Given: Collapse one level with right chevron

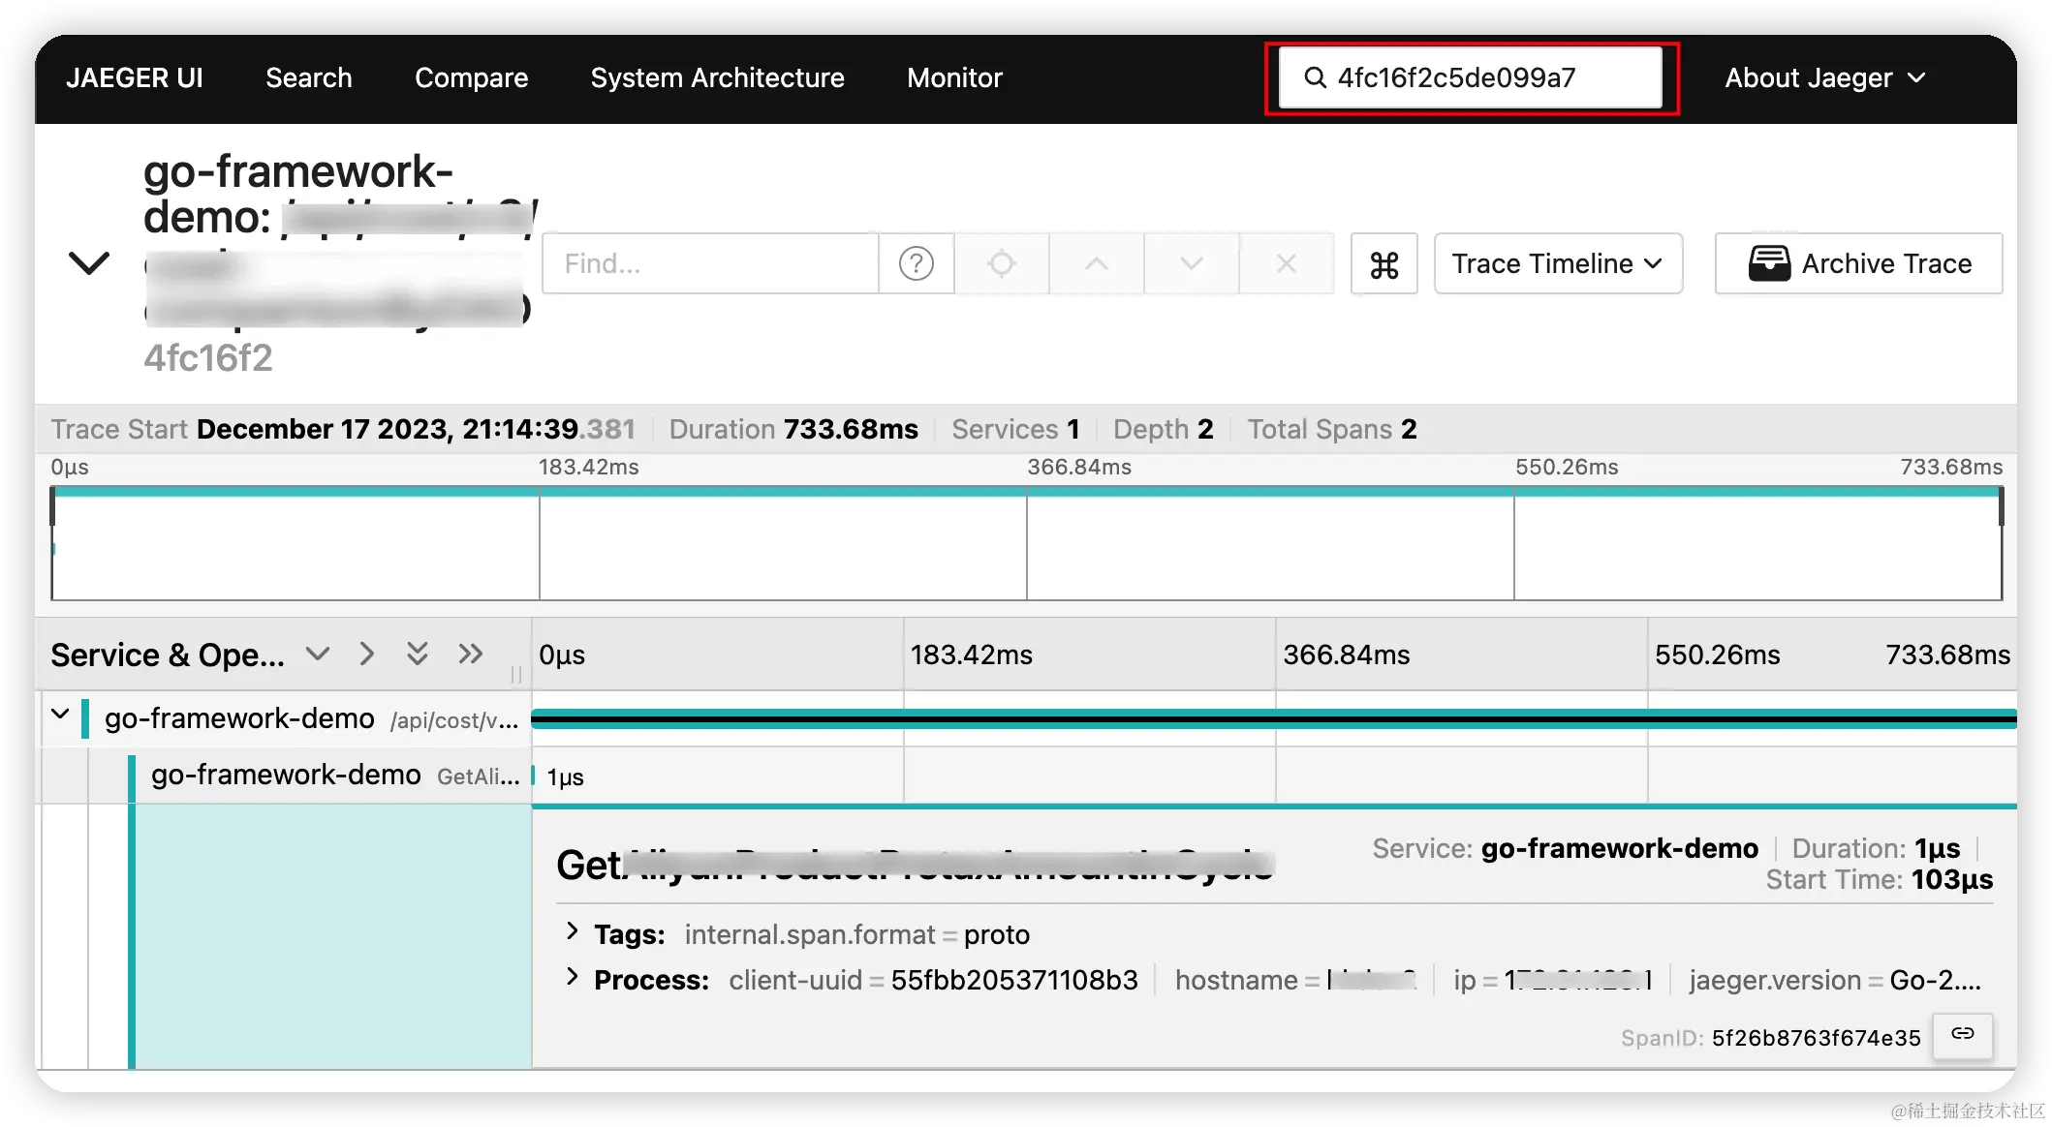Looking at the screenshot, I should coord(366,655).
